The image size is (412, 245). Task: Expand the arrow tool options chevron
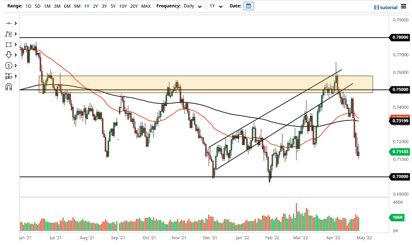[x=15, y=55]
